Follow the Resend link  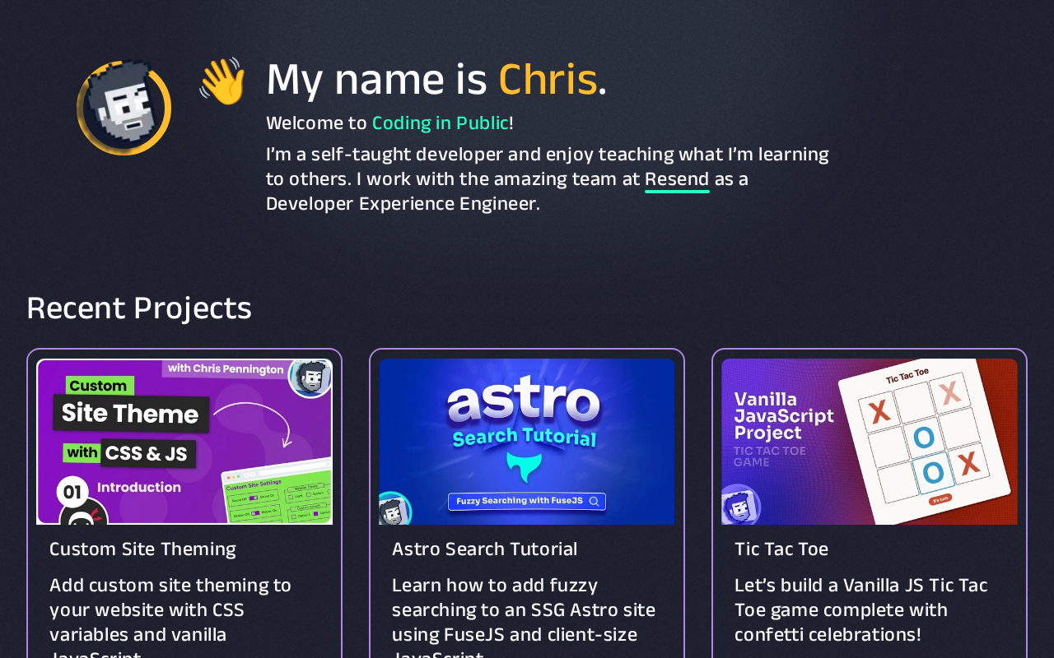(677, 179)
